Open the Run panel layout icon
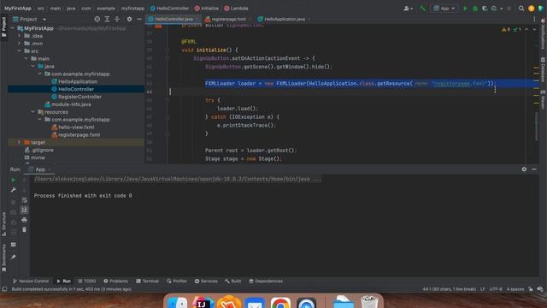 click(x=14, y=245)
